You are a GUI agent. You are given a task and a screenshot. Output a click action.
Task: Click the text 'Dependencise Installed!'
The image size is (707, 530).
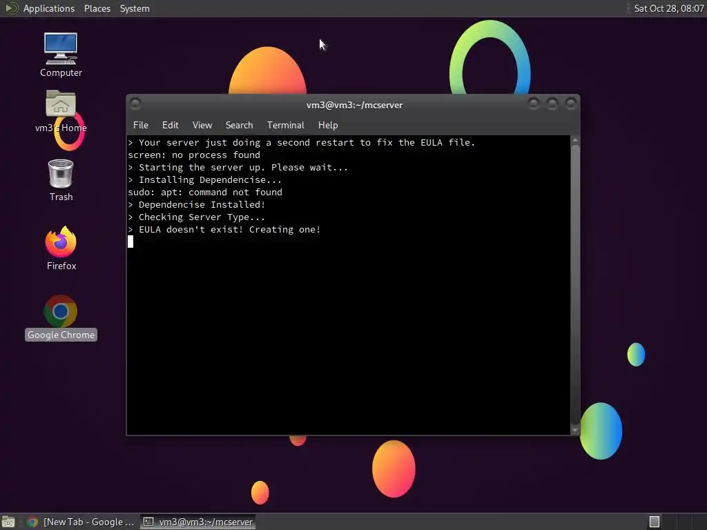202,204
